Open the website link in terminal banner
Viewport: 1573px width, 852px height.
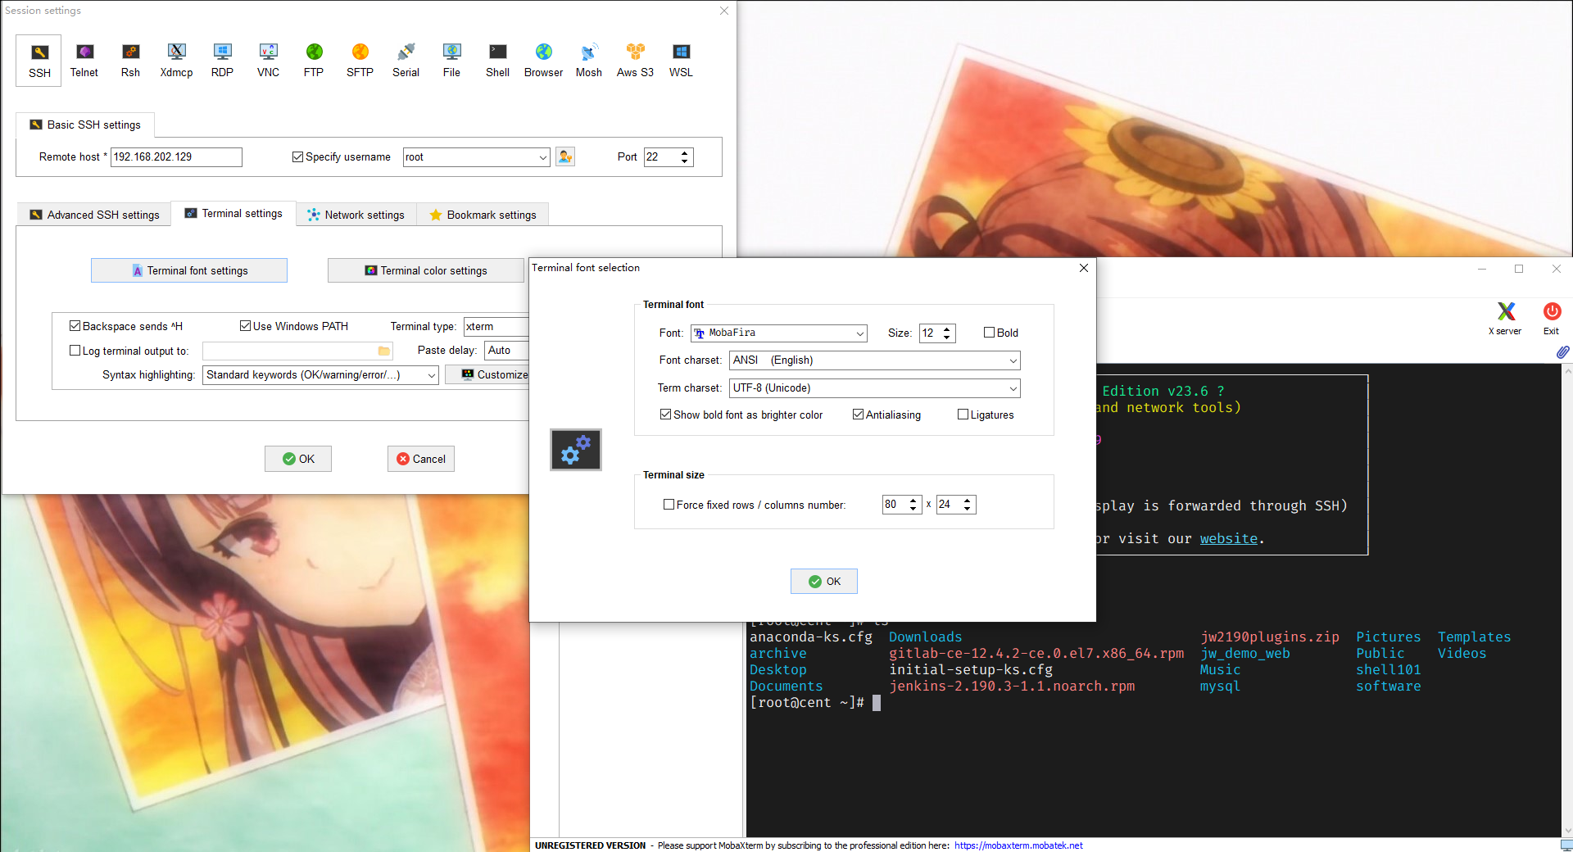pos(1229,539)
